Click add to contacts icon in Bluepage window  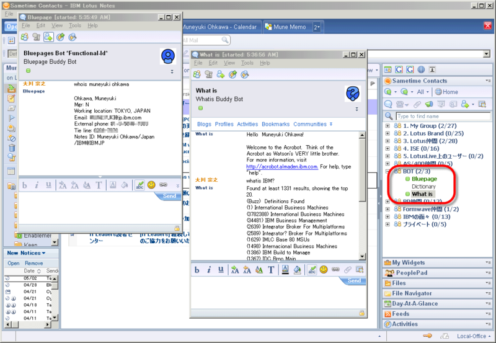48,37
